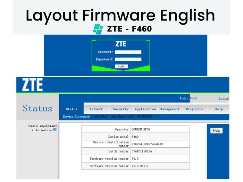This screenshot has width=243, height=182.
Task: Click the Password input field
Action: tap(128, 59)
